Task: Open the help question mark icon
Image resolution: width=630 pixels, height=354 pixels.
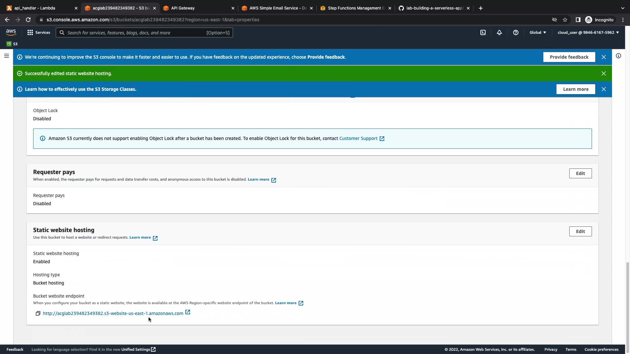Action: click(x=515, y=32)
